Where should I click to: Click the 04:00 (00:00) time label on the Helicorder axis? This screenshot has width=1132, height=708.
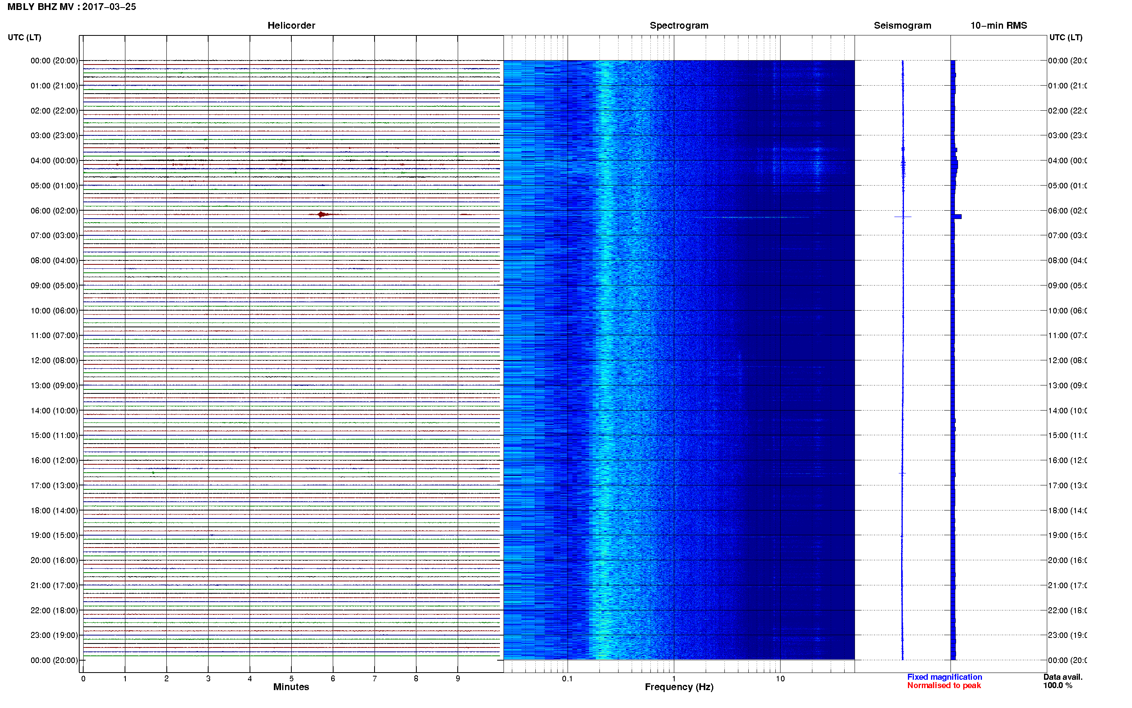click(x=54, y=160)
